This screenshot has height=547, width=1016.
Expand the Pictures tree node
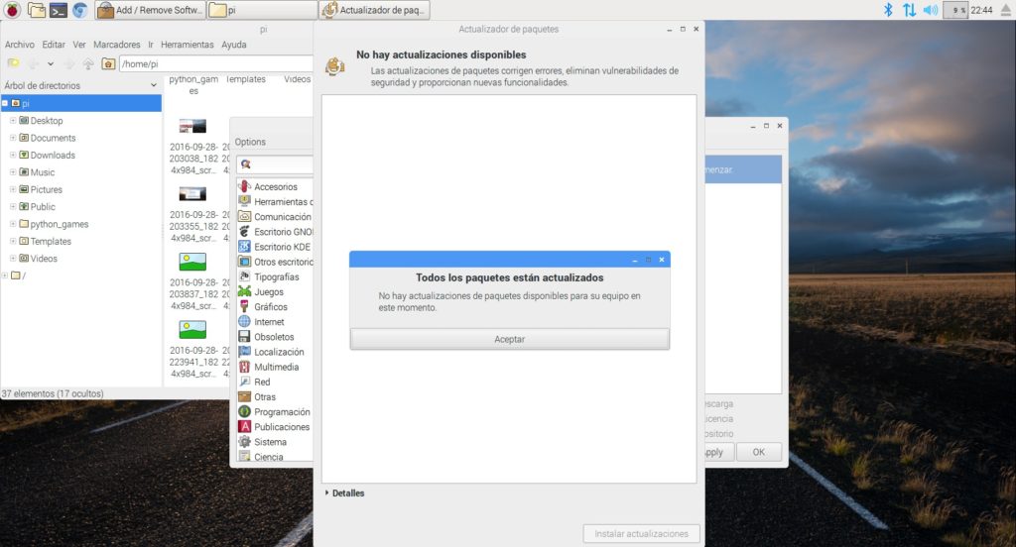point(12,189)
